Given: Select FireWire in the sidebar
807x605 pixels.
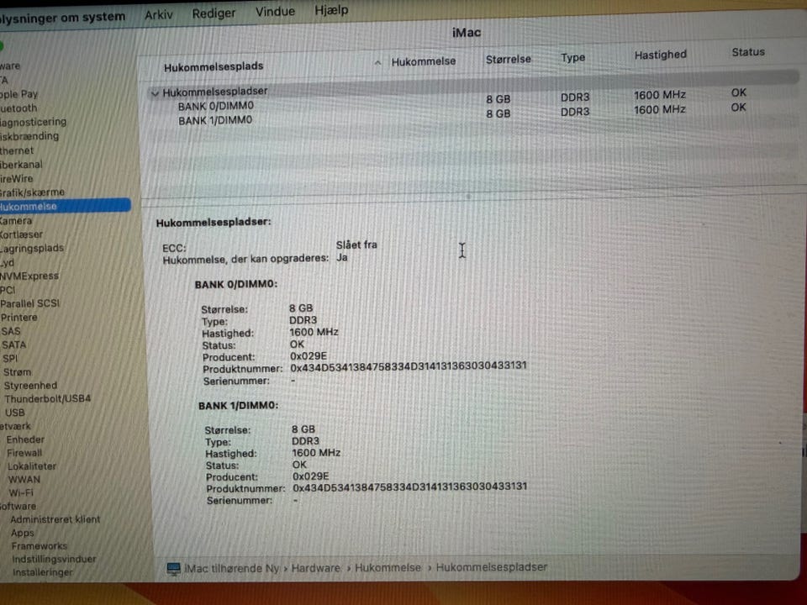Looking at the screenshot, I should (x=17, y=178).
